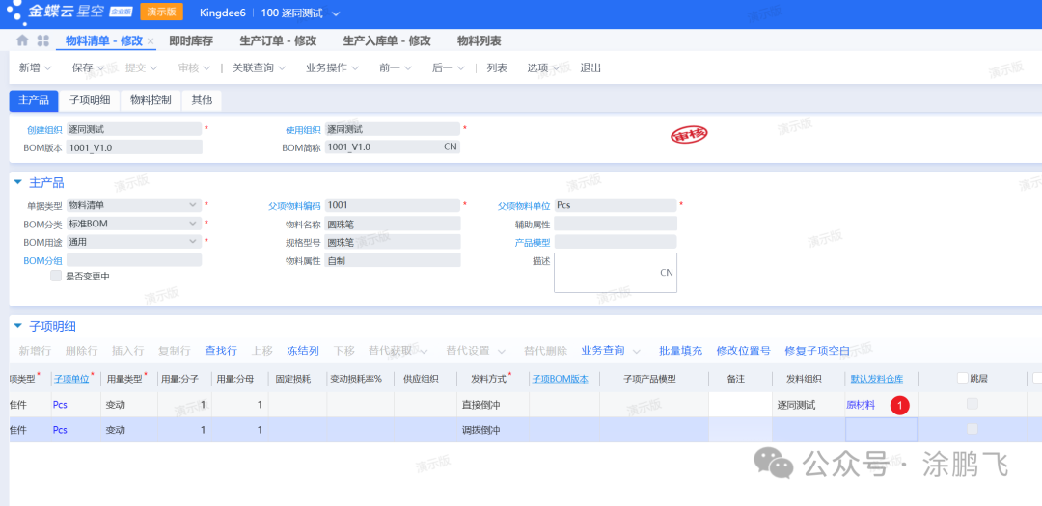Click the Kingdee cloud logo icon
Screen dimensions: 1042x506
(x=14, y=13)
